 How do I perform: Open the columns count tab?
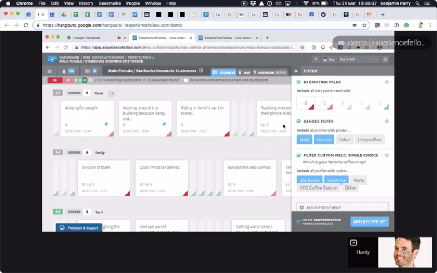click(x=91, y=71)
